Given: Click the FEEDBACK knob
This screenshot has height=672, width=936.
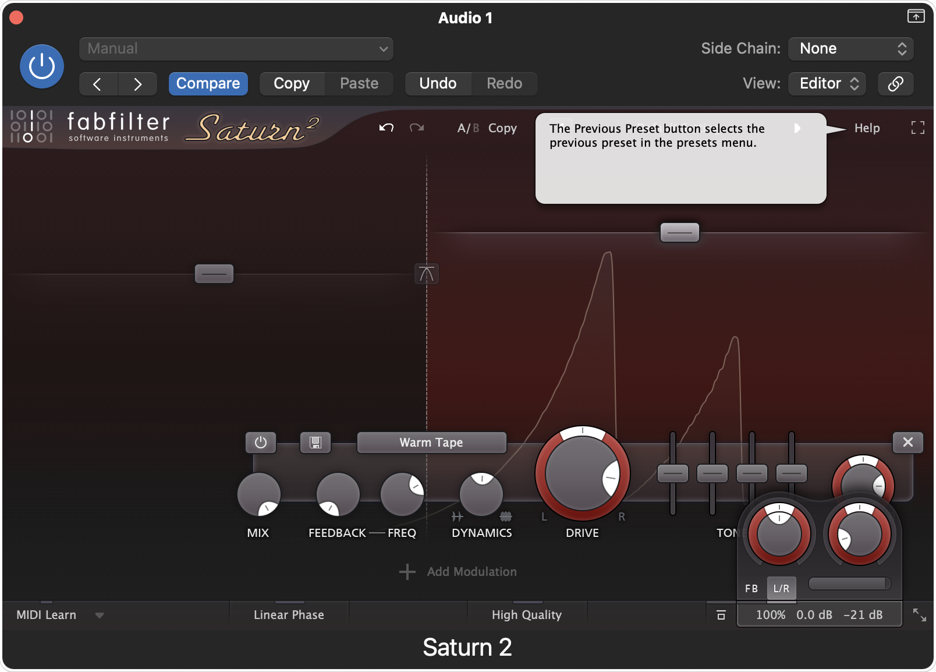Looking at the screenshot, I should coord(338,494).
